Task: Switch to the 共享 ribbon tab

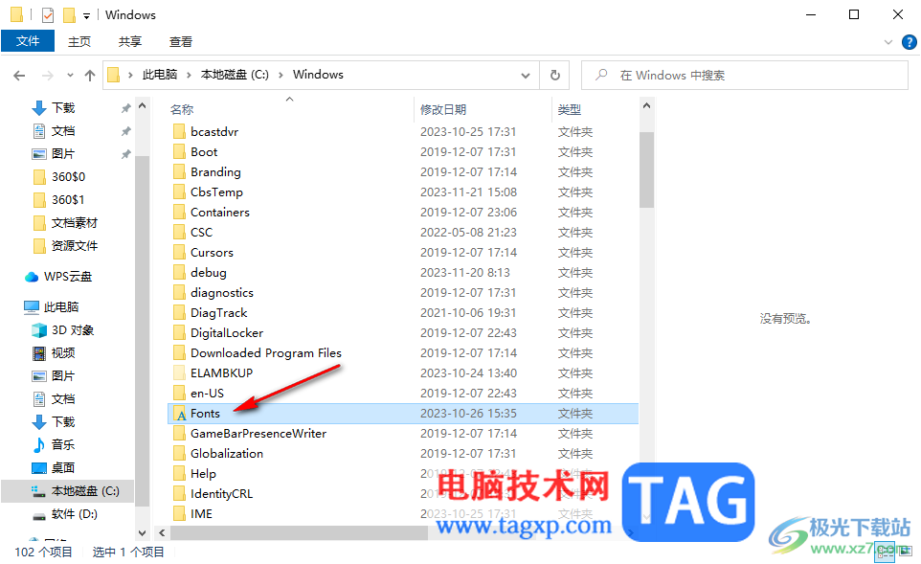Action: pyautogui.click(x=130, y=42)
